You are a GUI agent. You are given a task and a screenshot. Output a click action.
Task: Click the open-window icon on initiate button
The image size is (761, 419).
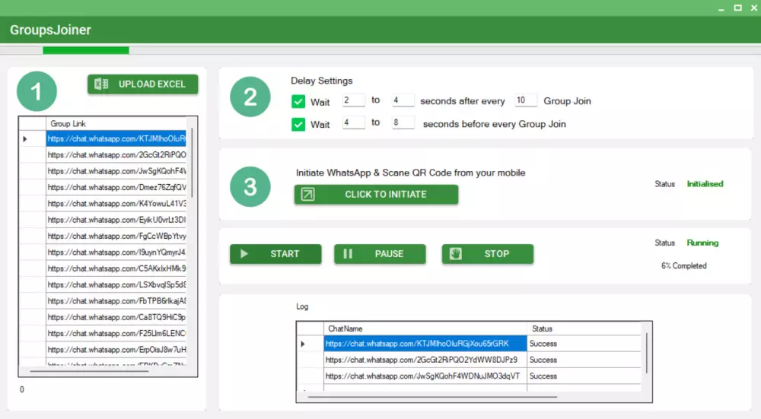click(x=307, y=195)
